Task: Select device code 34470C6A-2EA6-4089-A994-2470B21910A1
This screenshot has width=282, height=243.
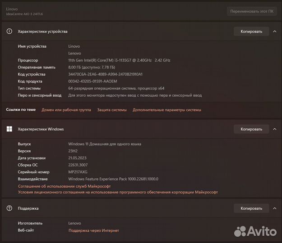Action: (105, 74)
